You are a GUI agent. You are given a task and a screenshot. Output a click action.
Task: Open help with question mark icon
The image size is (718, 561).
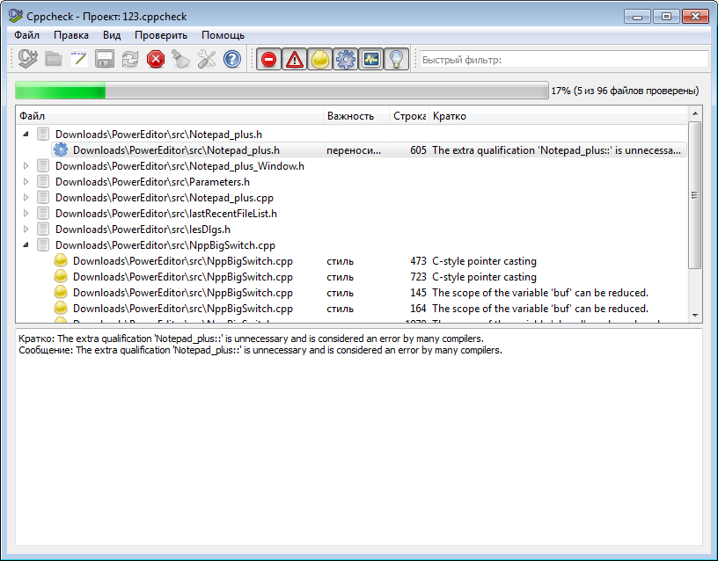click(232, 59)
